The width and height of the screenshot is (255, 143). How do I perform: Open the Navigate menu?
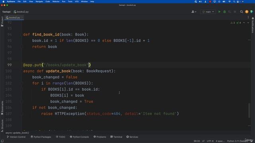(39, 2)
